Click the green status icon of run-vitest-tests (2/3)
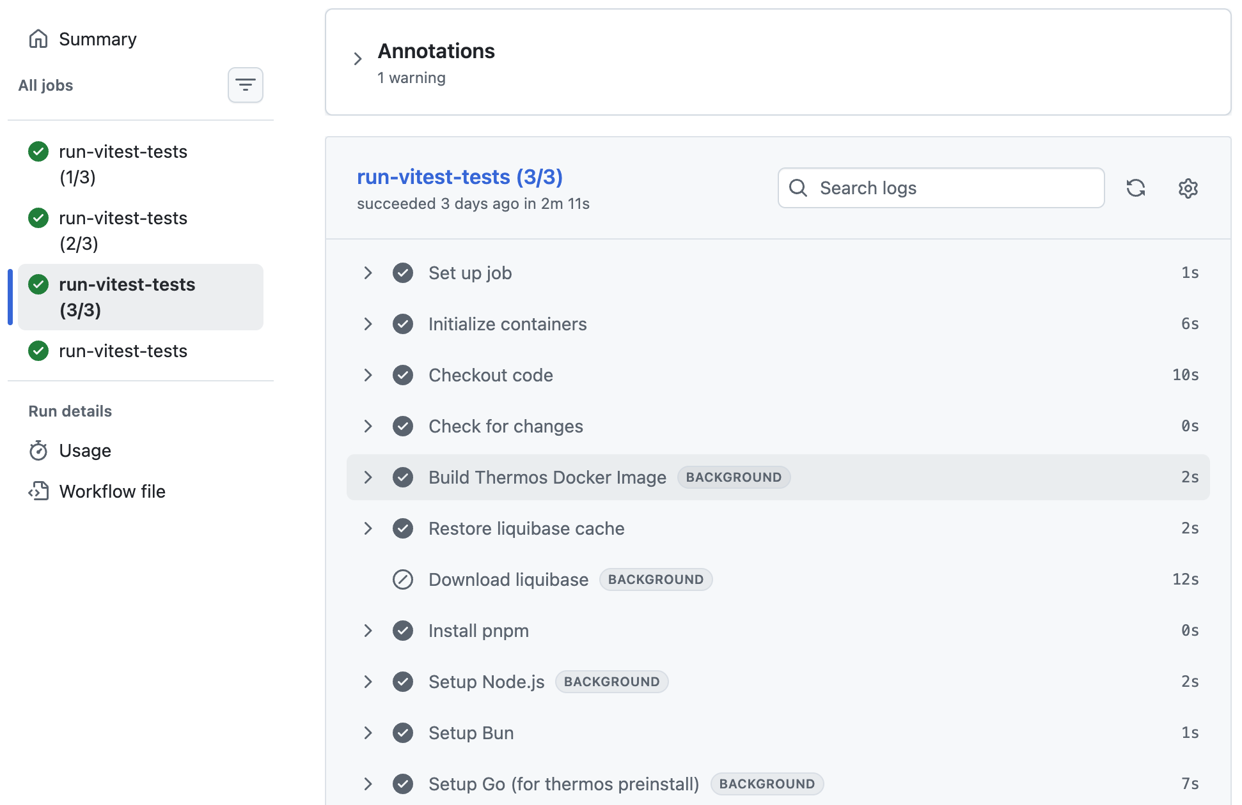This screenshot has height=805, width=1242. point(38,218)
